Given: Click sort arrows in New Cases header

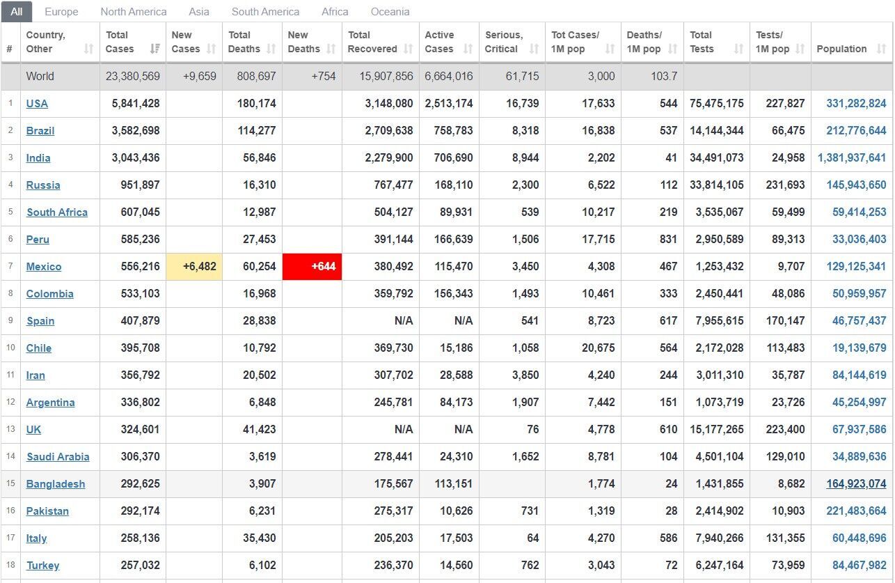Looking at the screenshot, I should [211, 49].
